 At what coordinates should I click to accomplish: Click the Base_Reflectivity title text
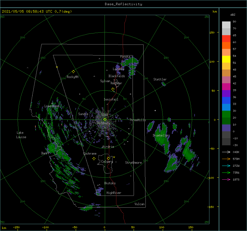tap(123, 4)
